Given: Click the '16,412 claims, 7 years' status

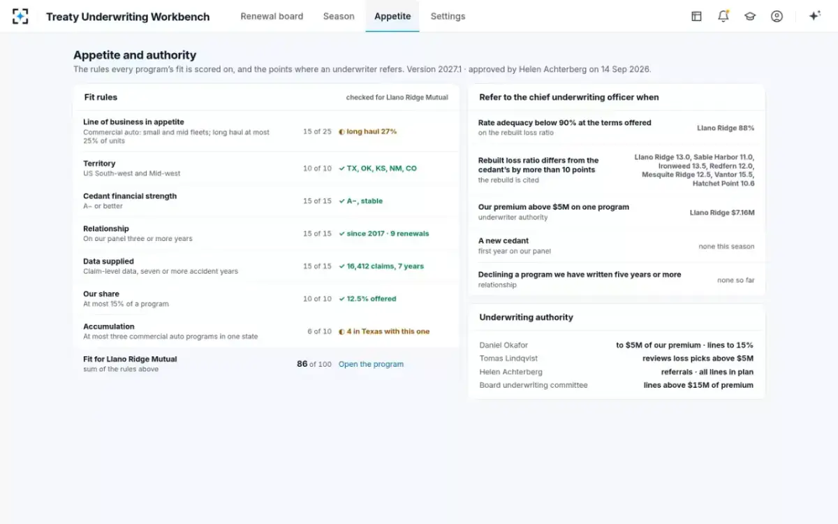Looking at the screenshot, I should 381,266.
